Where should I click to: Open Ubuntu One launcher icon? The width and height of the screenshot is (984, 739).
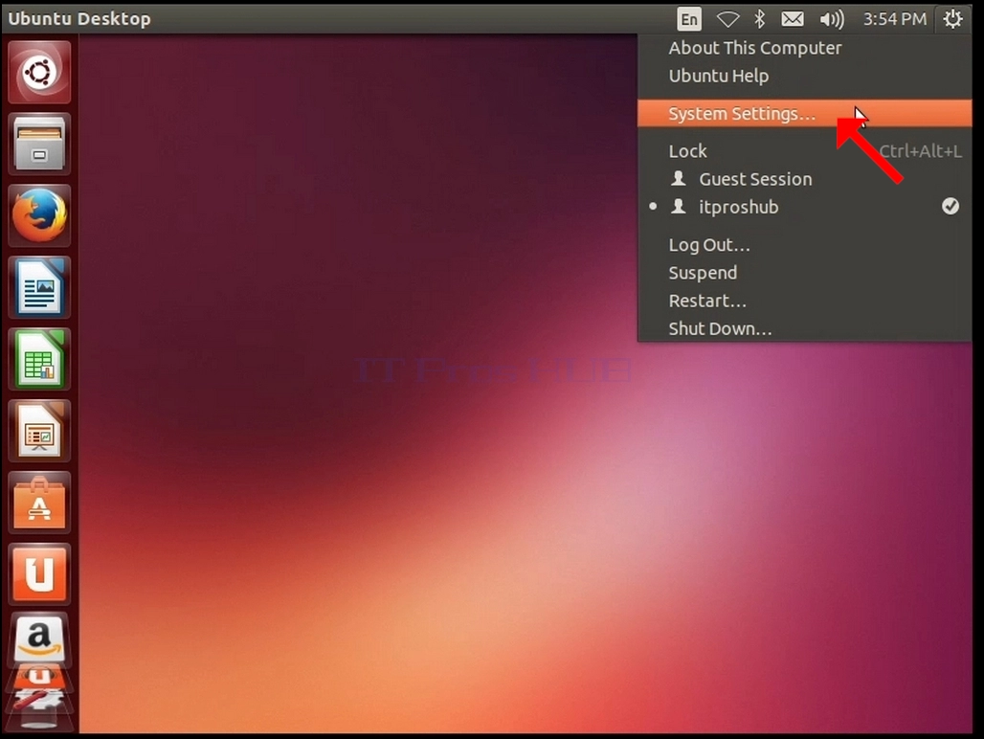point(39,574)
